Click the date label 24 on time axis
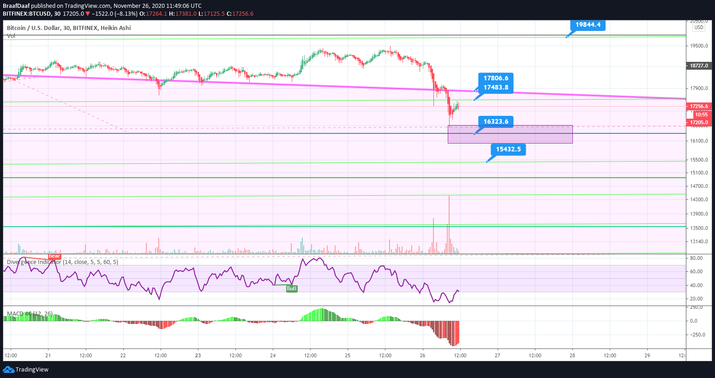 click(273, 356)
